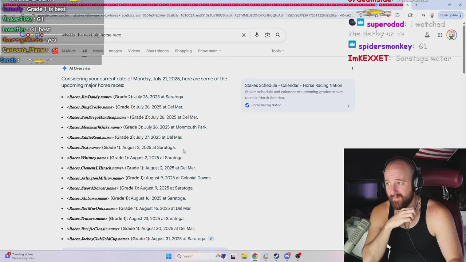
Task: Click the Races.BingCrosby.name list entry
Action: pyautogui.click(x=125, y=107)
